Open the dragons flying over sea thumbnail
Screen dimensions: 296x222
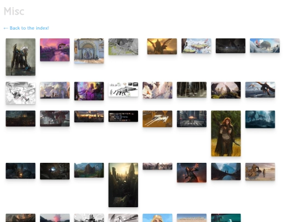click(x=260, y=89)
